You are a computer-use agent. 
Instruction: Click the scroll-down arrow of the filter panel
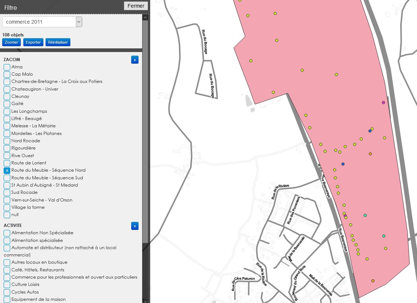point(145,301)
